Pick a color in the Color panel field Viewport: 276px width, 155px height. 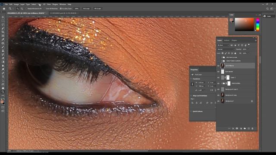[245, 25]
